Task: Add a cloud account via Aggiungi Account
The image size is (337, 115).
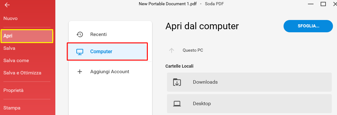Action: 110,72
